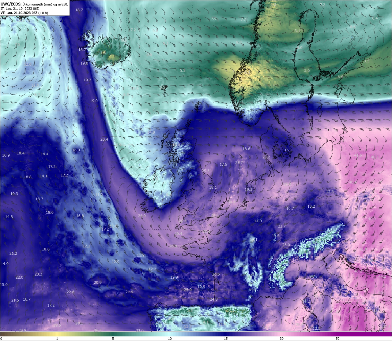The image size is (392, 341).
Task: Click the 23.3 value on the map
Action: [38, 274]
